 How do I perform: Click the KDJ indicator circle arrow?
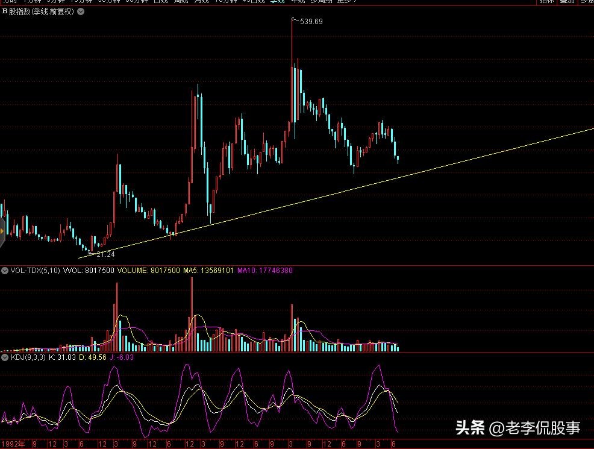coord(5,357)
